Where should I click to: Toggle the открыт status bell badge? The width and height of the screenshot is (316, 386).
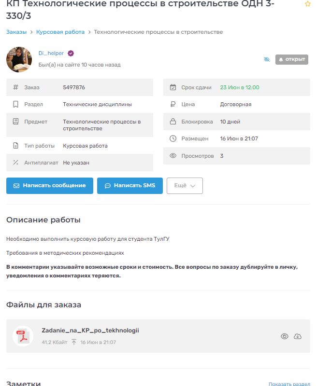coord(292,59)
